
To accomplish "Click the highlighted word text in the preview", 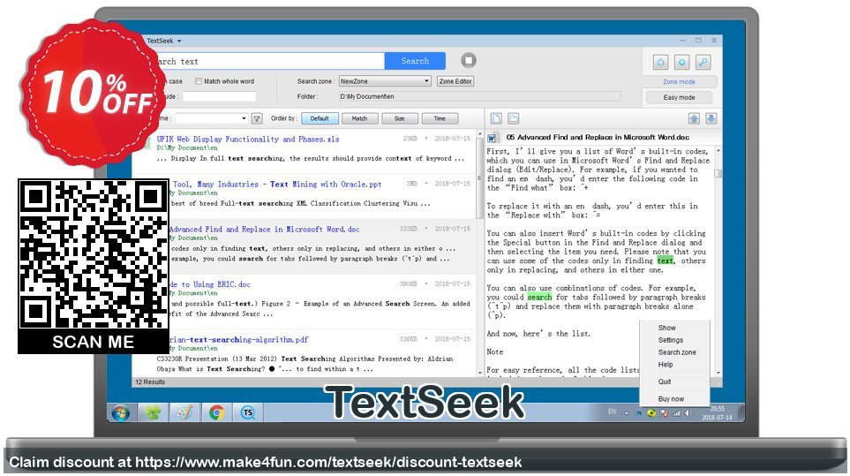I will [x=666, y=261].
